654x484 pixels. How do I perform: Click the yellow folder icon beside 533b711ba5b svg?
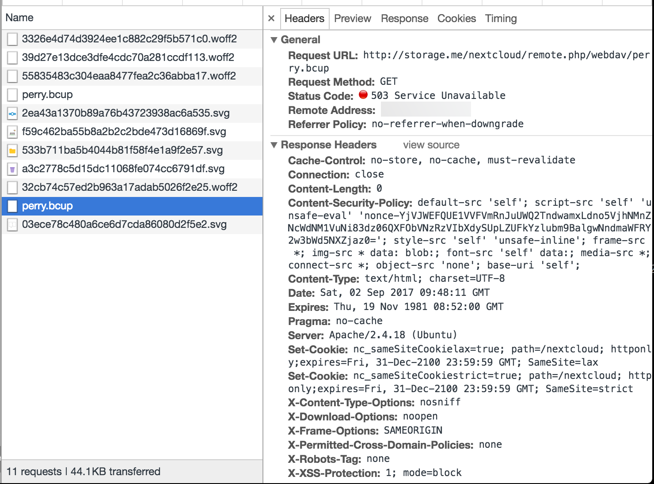12,150
